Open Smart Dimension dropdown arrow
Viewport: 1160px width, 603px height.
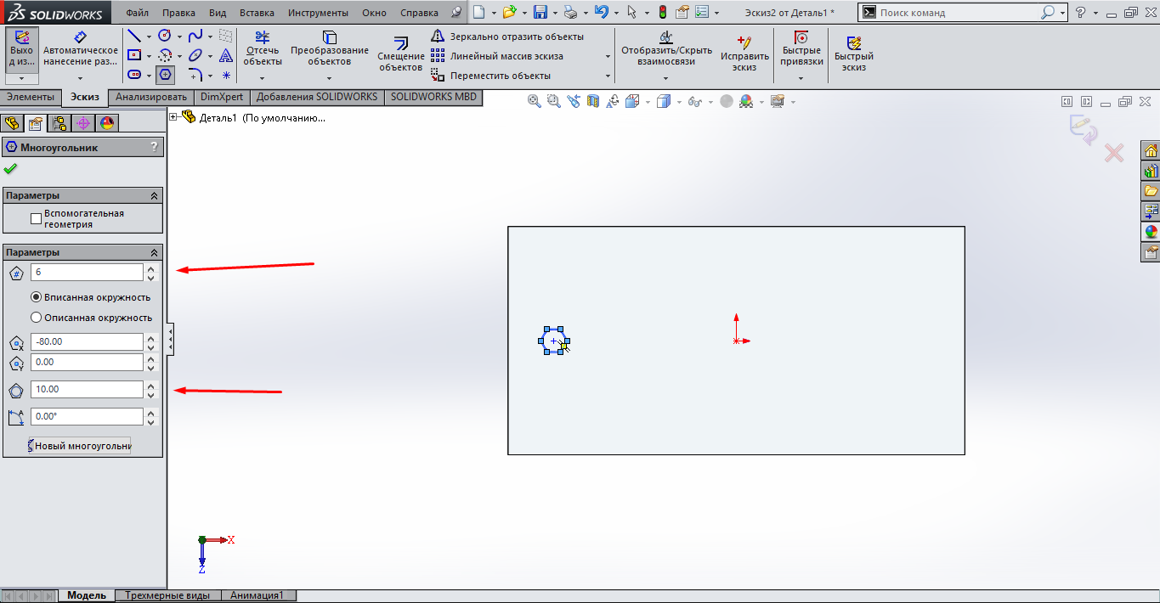80,78
